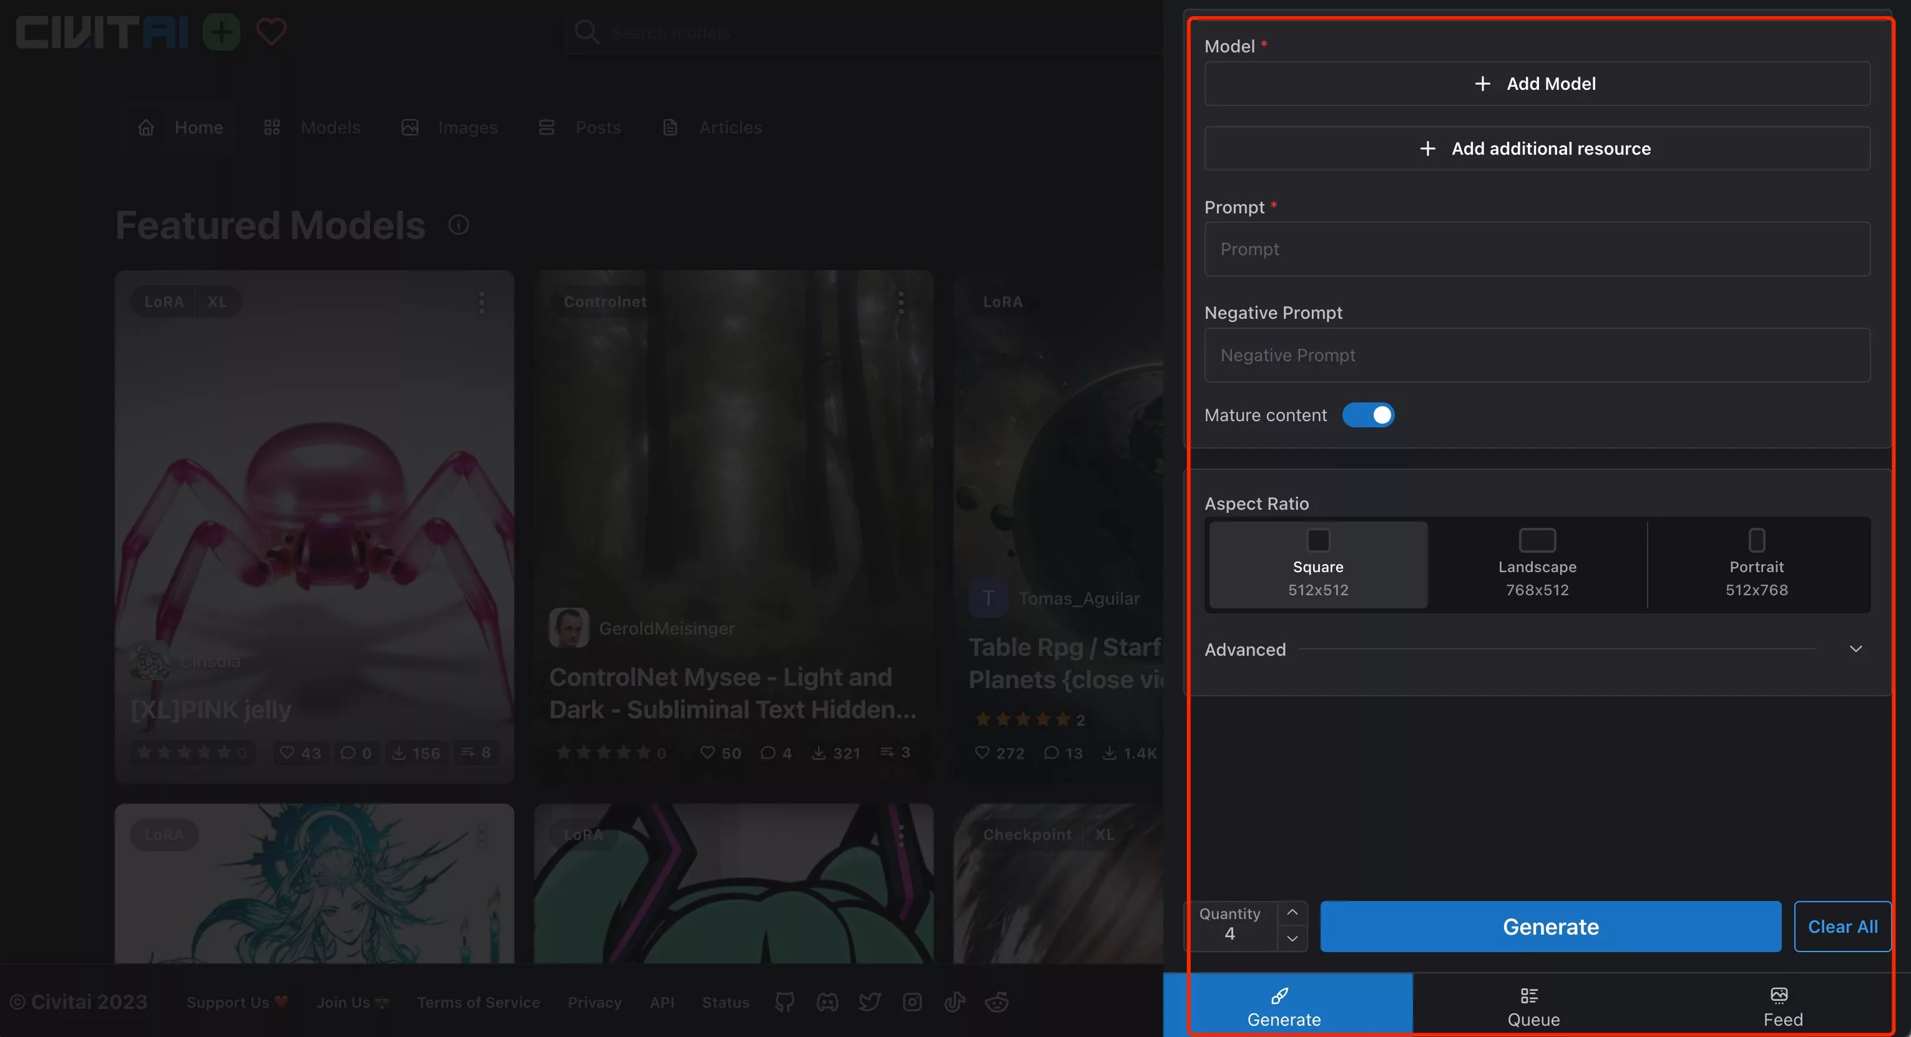
Task: Click the Featured Models info icon
Action: point(459,225)
